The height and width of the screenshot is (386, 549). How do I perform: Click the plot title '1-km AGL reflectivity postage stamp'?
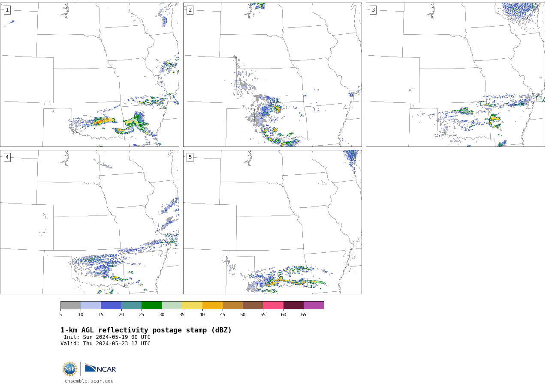pos(146,330)
